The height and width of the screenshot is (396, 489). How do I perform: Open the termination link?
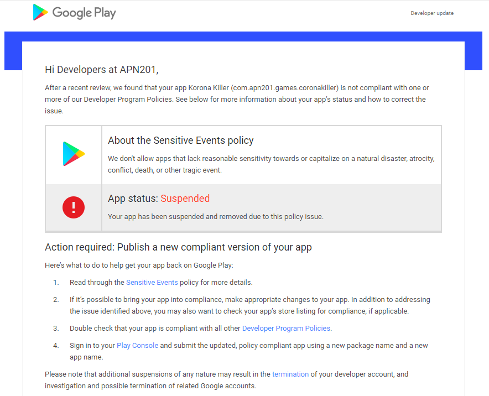(290, 374)
